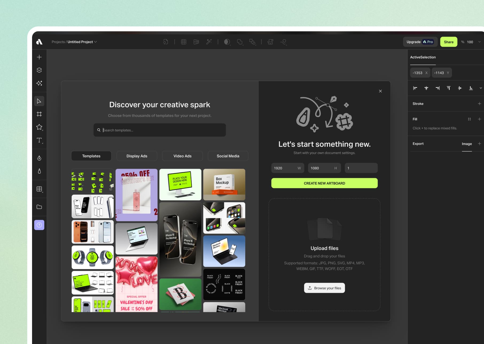This screenshot has height=344, width=484.
Task: Open the green smartwatch mockup template
Action: (93, 257)
